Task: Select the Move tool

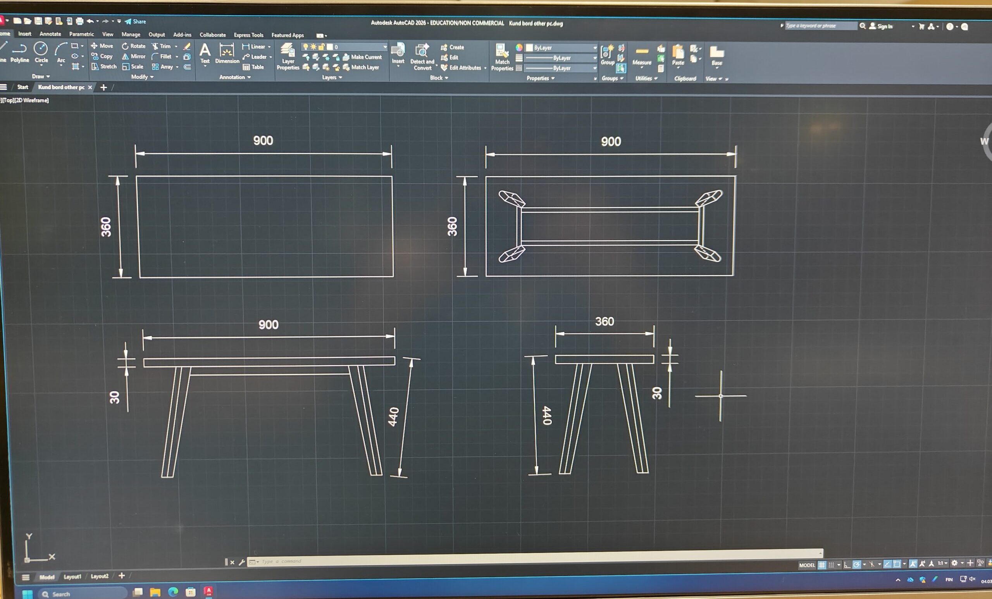Action: [x=103, y=45]
